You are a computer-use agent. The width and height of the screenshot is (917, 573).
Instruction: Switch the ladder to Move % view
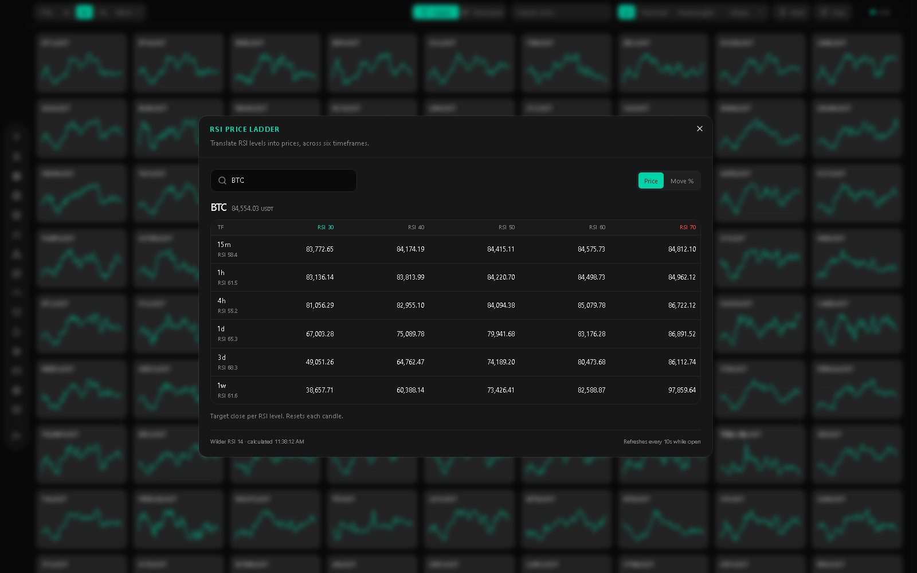tap(682, 181)
